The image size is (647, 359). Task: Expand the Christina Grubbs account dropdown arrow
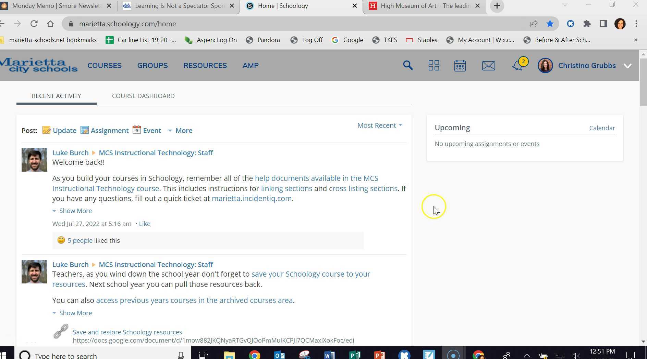627,66
